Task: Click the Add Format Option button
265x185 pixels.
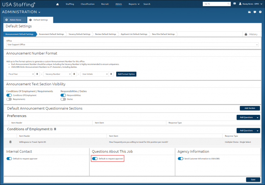Action: (126, 74)
